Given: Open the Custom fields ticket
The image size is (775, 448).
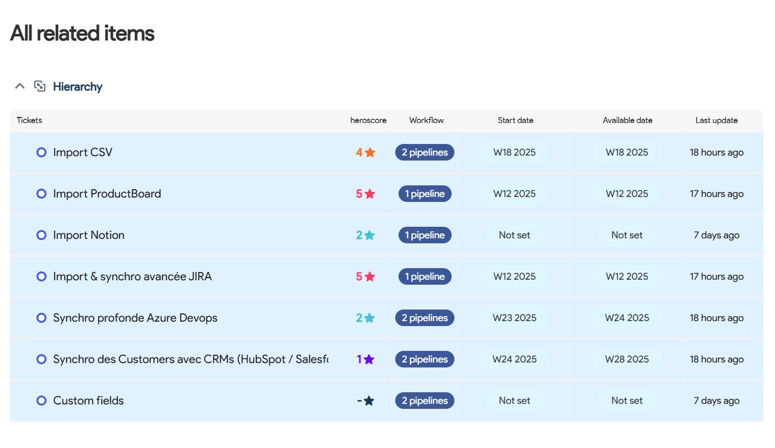Looking at the screenshot, I should (88, 401).
